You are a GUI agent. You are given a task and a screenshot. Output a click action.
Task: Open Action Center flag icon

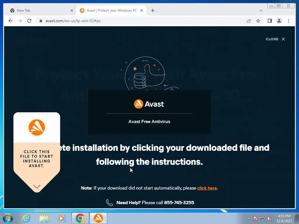tap(255, 218)
